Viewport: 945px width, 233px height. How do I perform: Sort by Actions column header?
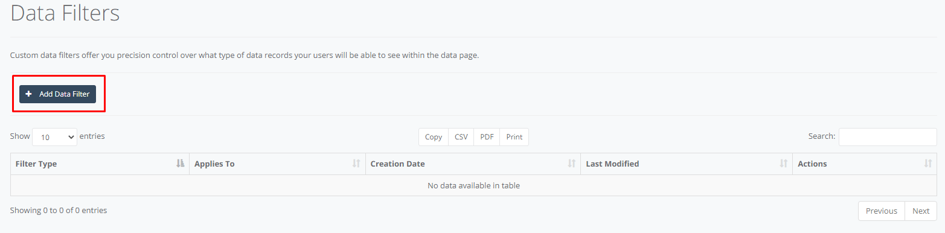pos(865,164)
